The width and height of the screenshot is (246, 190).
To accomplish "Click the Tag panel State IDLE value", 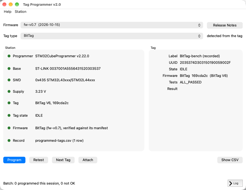I will (184, 69).
